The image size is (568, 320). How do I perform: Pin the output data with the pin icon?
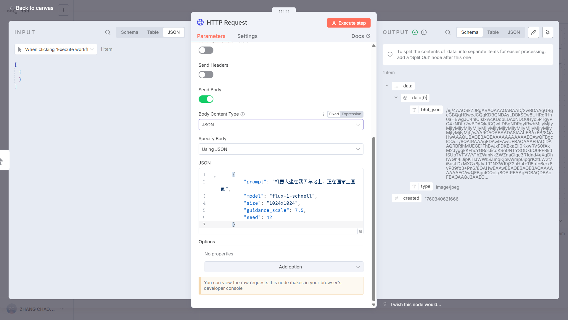[x=548, y=32]
